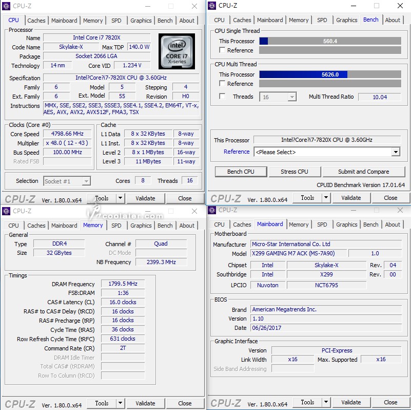
Task: Select the CPU tab in the Bench window
Action: (x=219, y=20)
